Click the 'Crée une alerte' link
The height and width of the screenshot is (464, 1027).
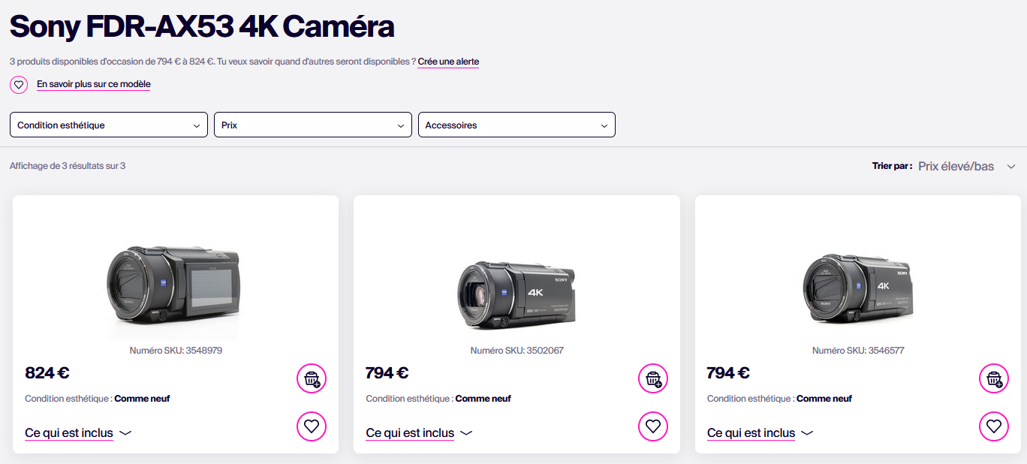tap(448, 62)
